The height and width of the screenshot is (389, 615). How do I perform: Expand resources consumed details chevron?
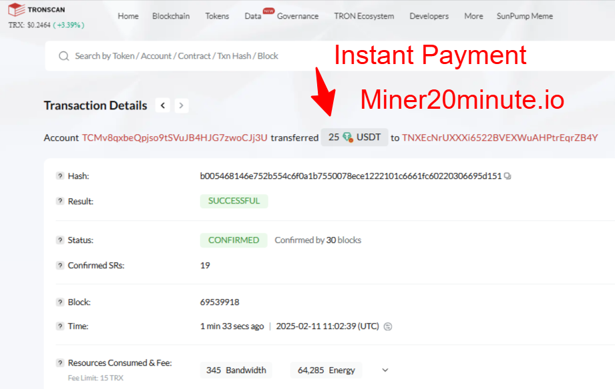coord(385,370)
